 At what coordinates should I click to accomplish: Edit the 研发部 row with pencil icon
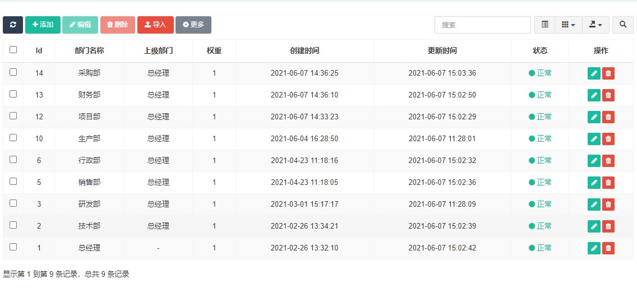[594, 205]
